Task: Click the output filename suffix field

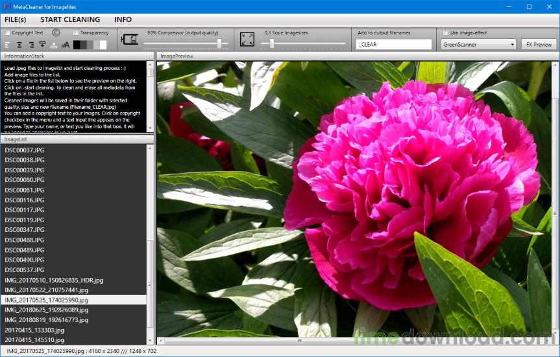Action: [394, 45]
